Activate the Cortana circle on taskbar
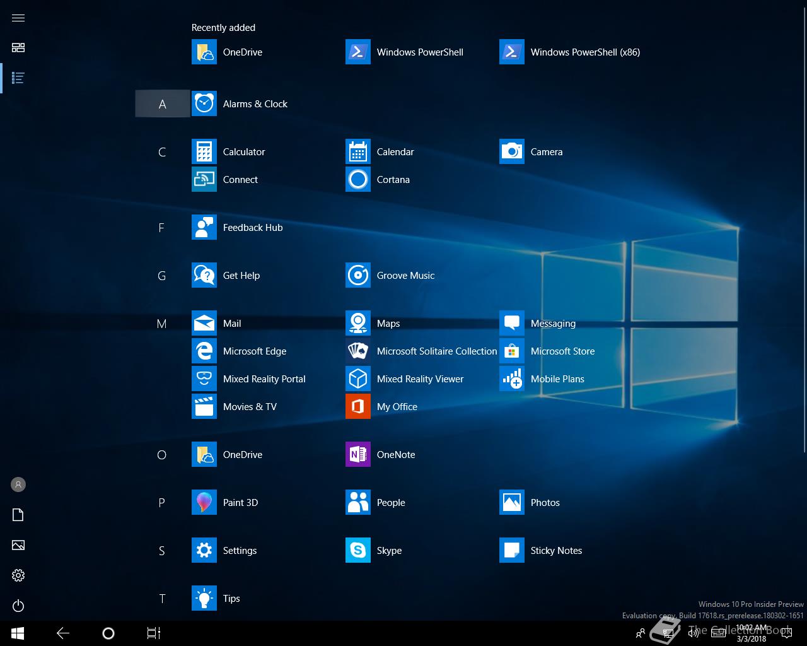The width and height of the screenshot is (807, 646). (x=108, y=633)
